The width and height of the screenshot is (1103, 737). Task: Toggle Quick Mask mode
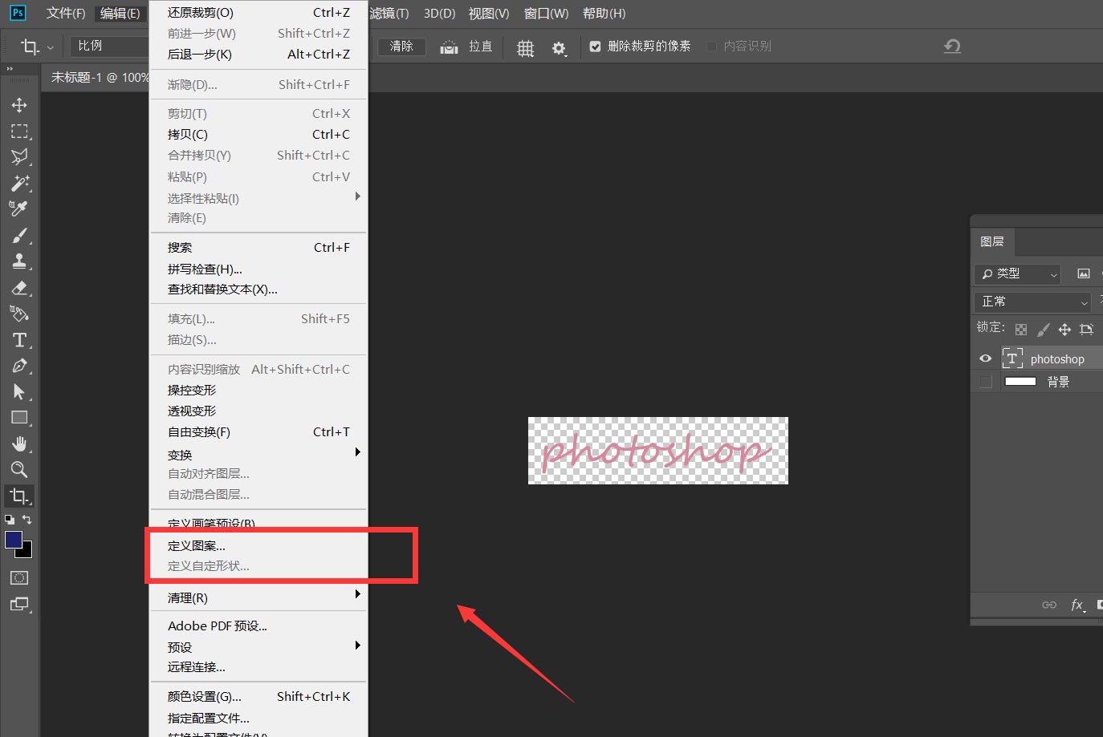19,577
